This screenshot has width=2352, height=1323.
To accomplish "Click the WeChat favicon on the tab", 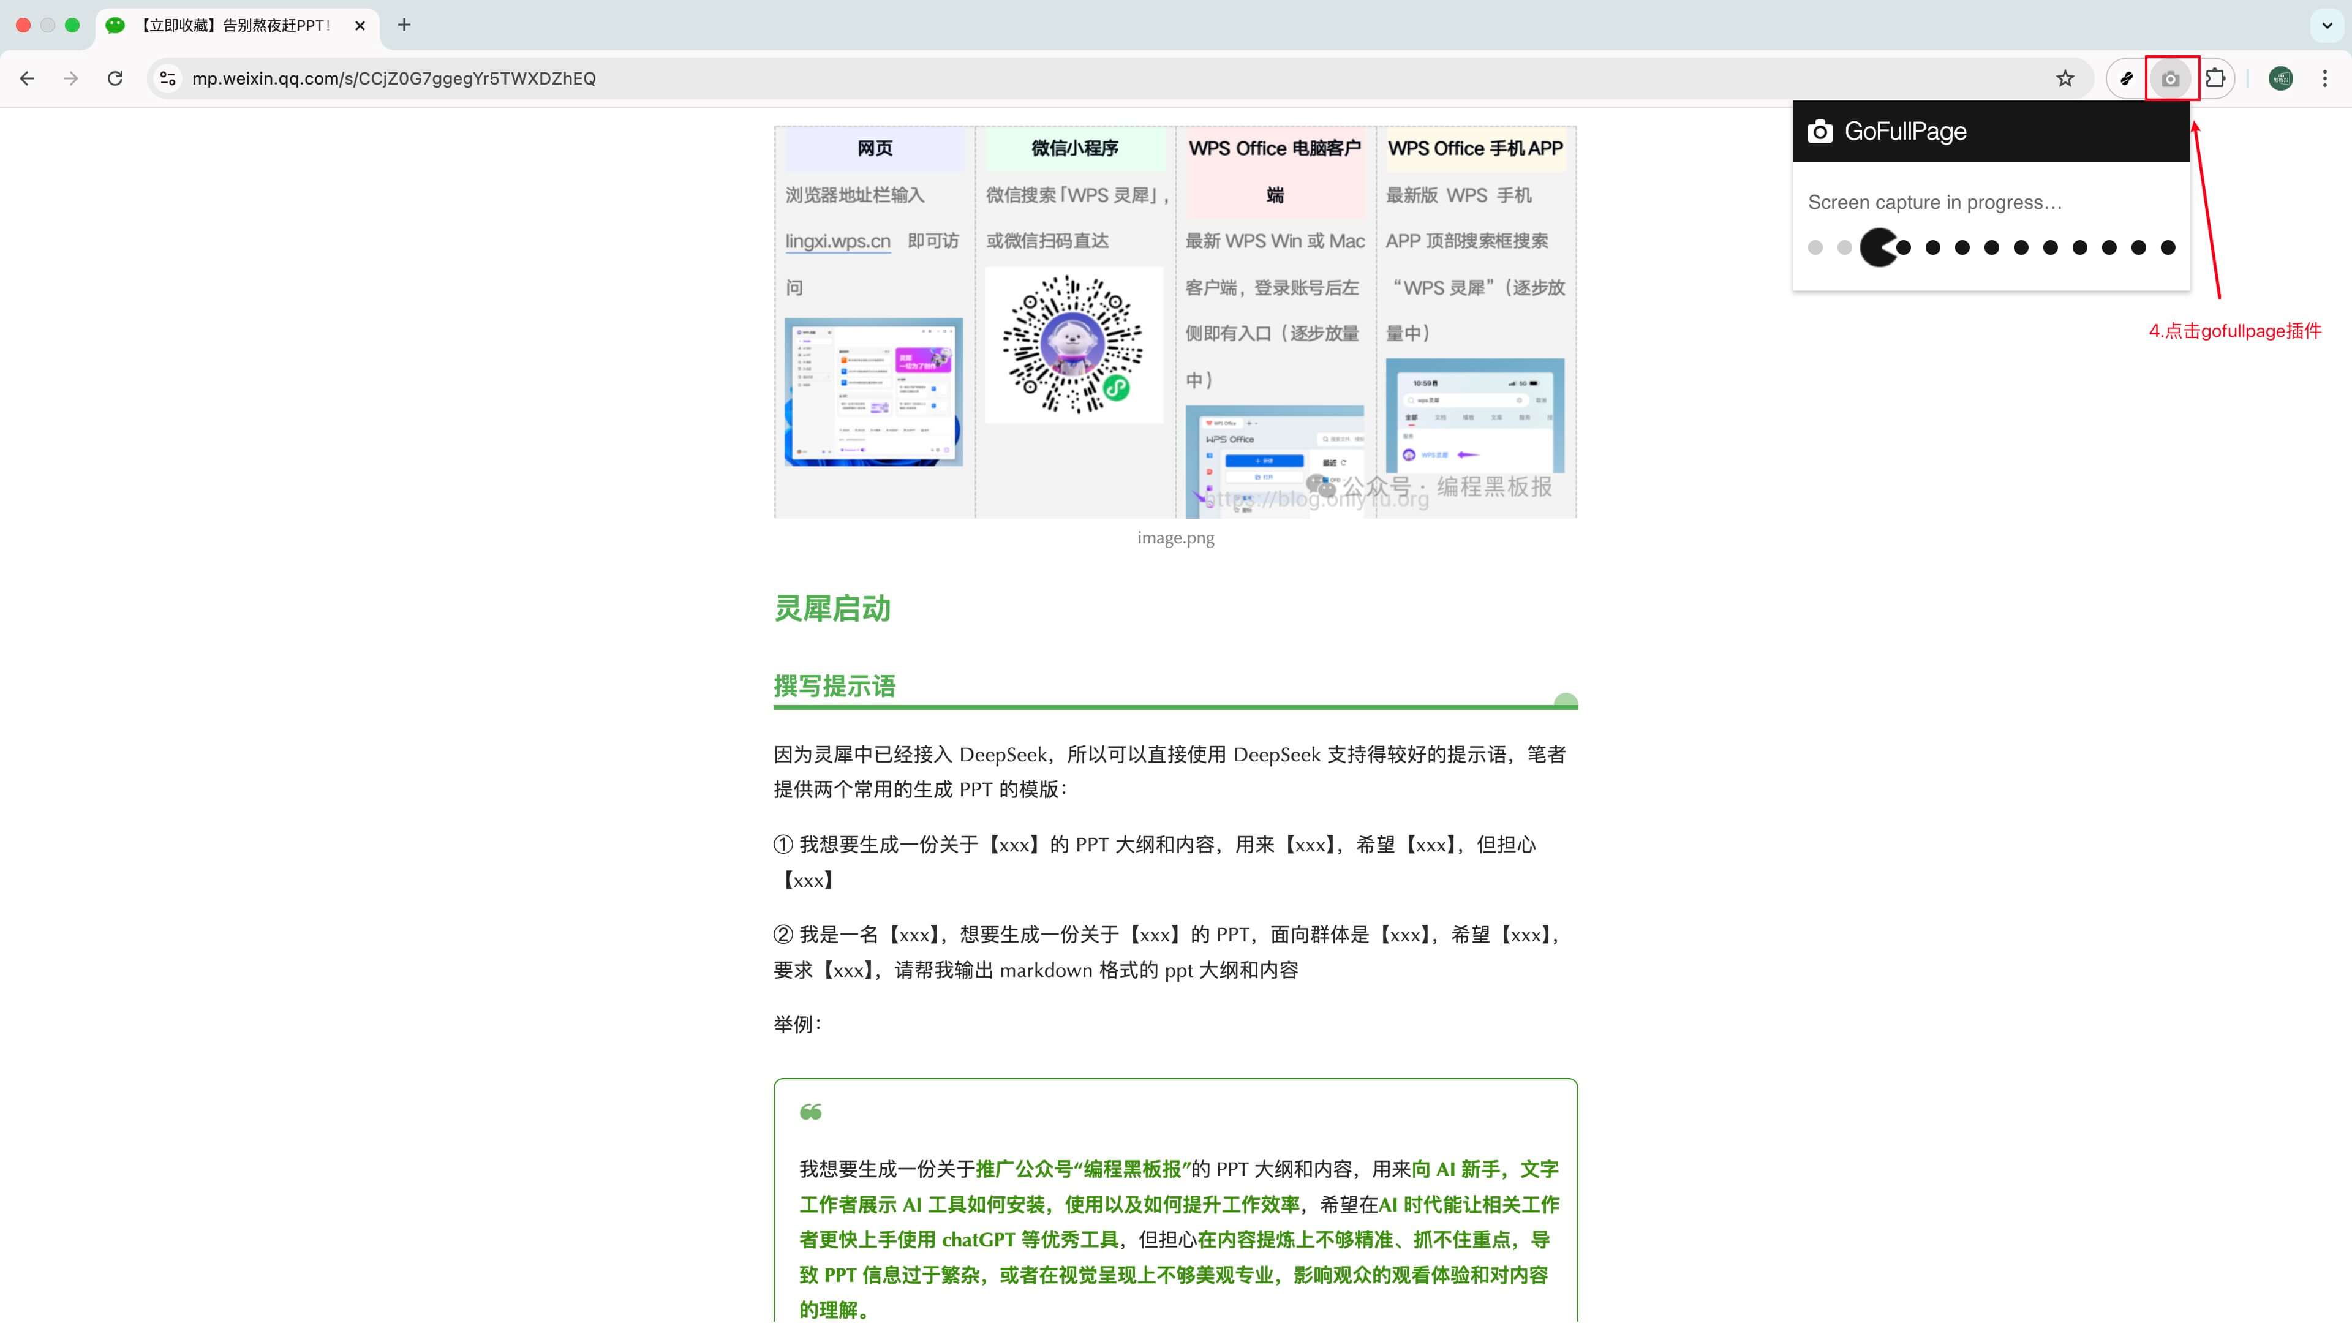I will point(114,26).
